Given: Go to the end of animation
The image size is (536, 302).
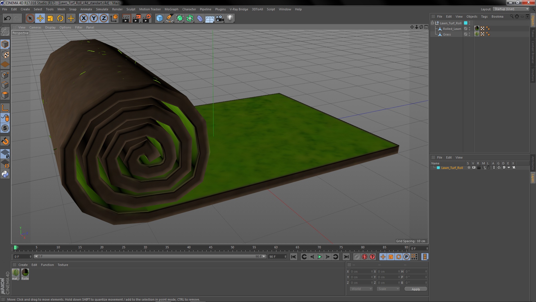Looking at the screenshot, I should pos(346,257).
